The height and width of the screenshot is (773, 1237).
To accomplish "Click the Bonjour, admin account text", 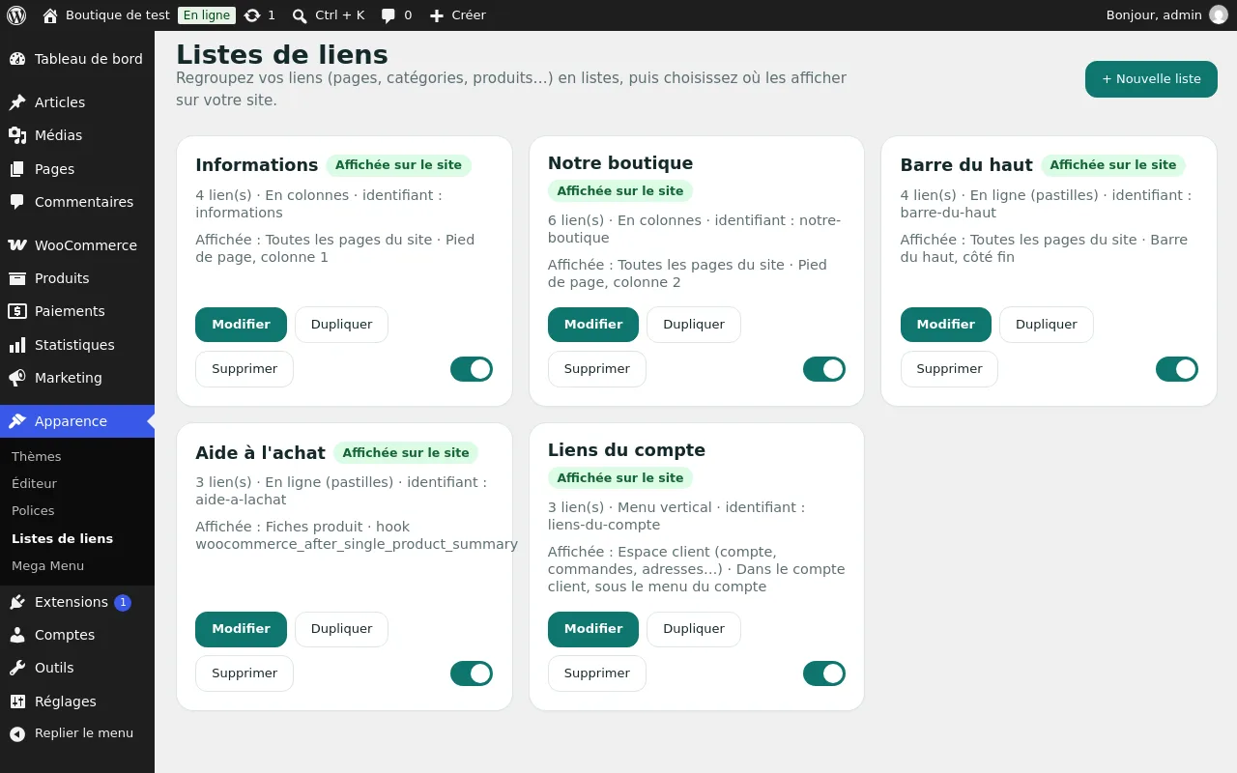I will (x=1154, y=15).
